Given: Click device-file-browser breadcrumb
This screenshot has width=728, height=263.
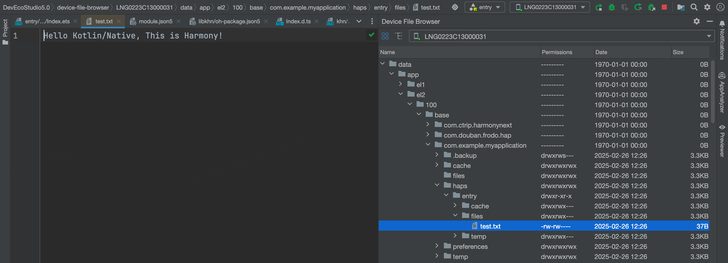Looking at the screenshot, I should pyautogui.click(x=83, y=8).
